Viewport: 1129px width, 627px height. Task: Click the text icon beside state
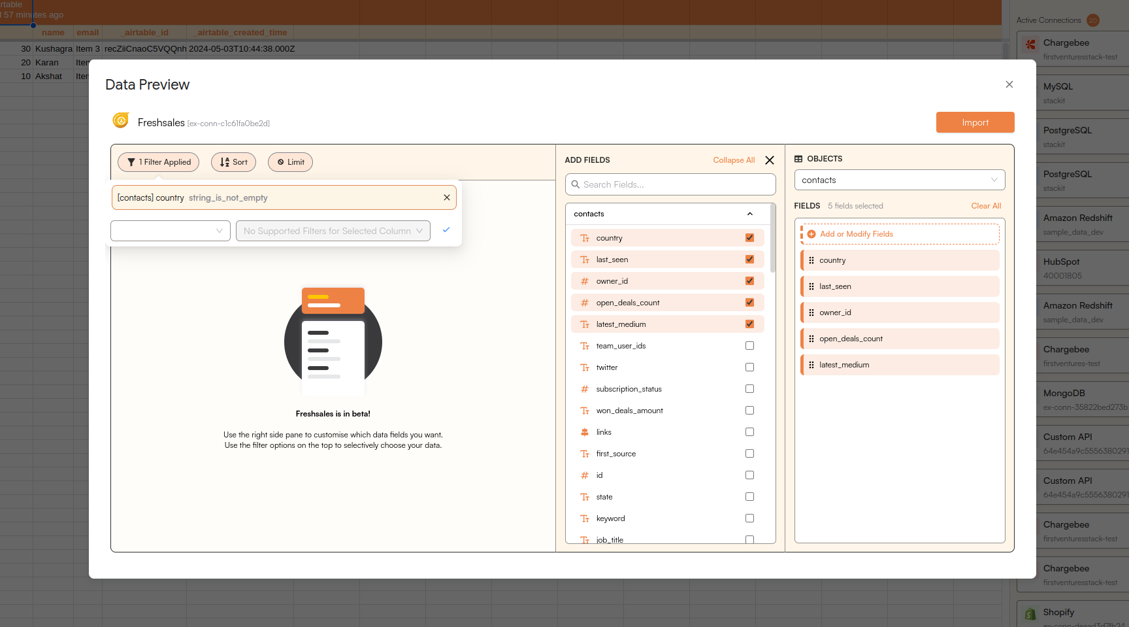coord(585,497)
